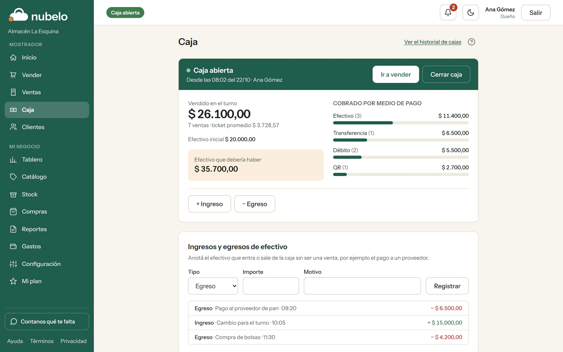Click the Transferencia payment progress bar
The height and width of the screenshot is (352, 563).
[401, 140]
